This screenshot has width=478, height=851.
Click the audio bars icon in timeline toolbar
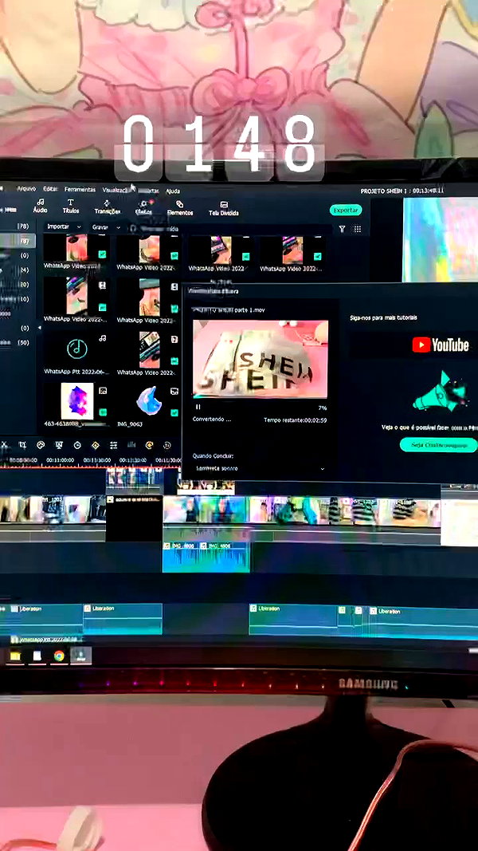131,445
